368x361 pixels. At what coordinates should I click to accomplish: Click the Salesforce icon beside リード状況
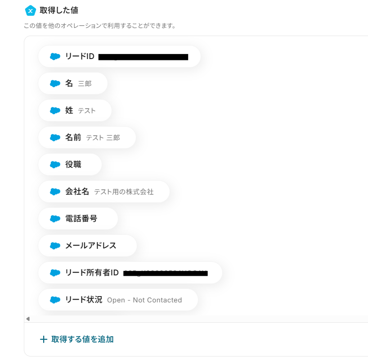coord(55,300)
